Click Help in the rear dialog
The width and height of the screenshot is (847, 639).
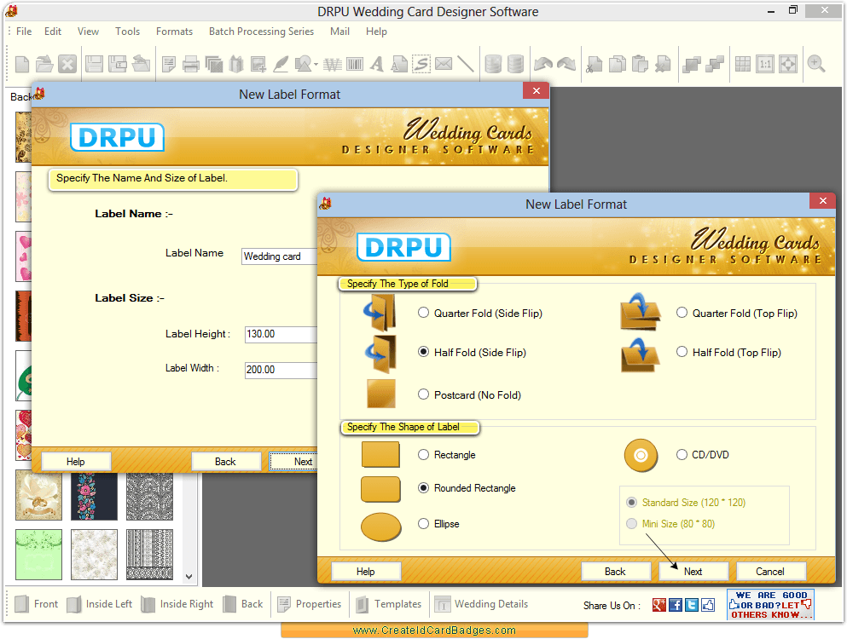tap(76, 462)
